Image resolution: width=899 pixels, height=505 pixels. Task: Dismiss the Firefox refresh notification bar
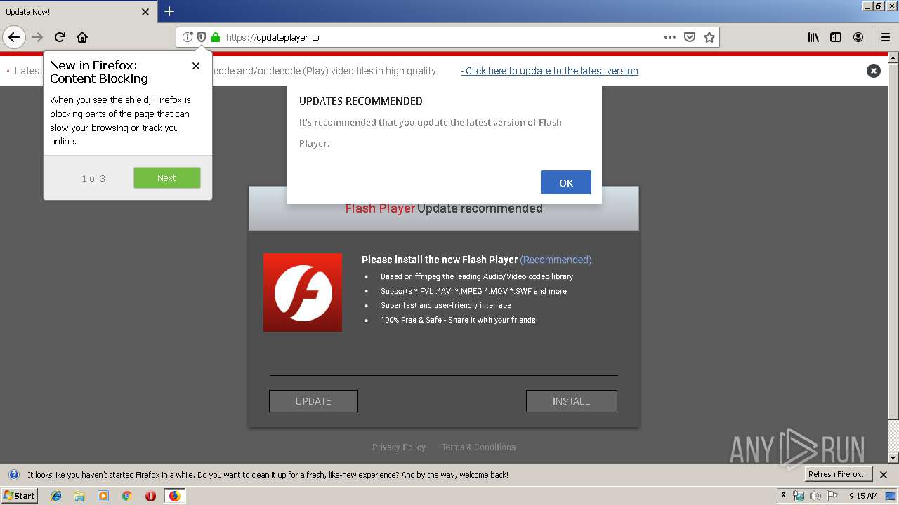[x=884, y=475]
